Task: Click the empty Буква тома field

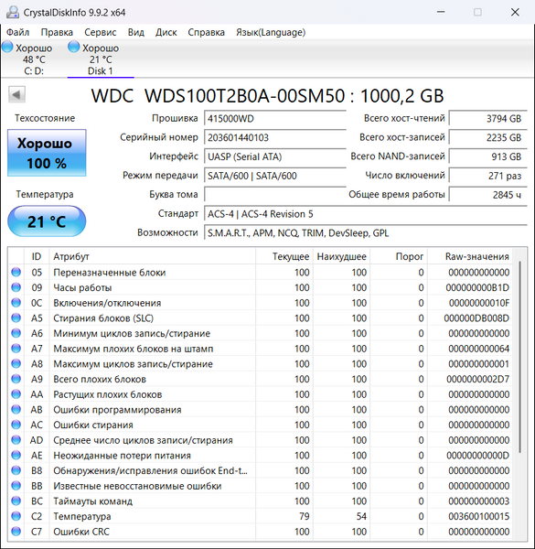Action: (275, 194)
